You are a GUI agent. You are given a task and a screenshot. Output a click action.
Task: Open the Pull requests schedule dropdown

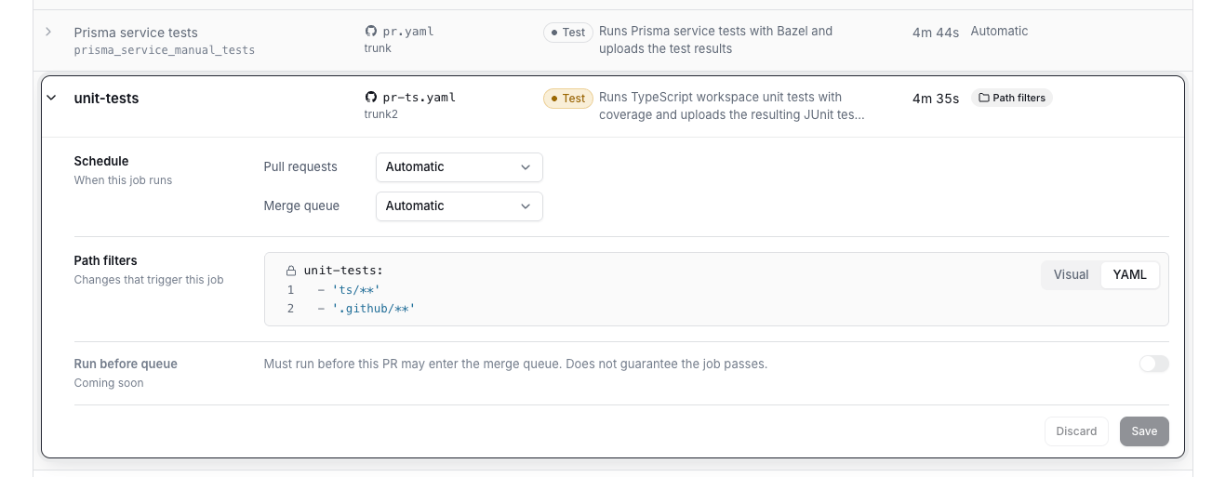point(459,167)
